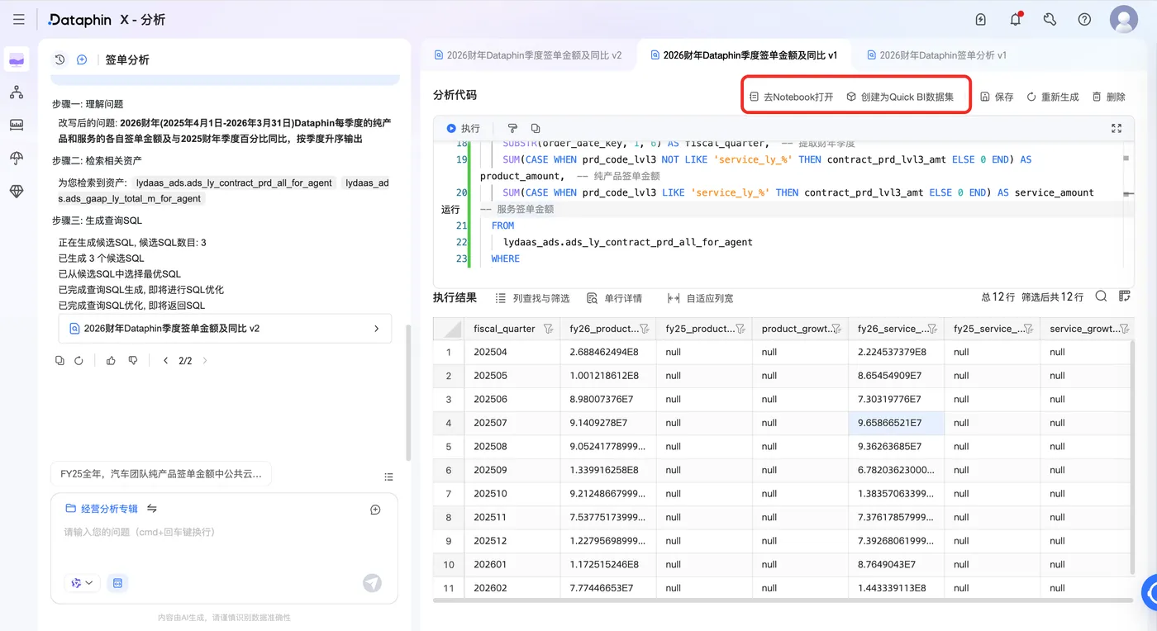Give the response a thumbs up
Screen dimensions: 1157x631
(x=111, y=361)
